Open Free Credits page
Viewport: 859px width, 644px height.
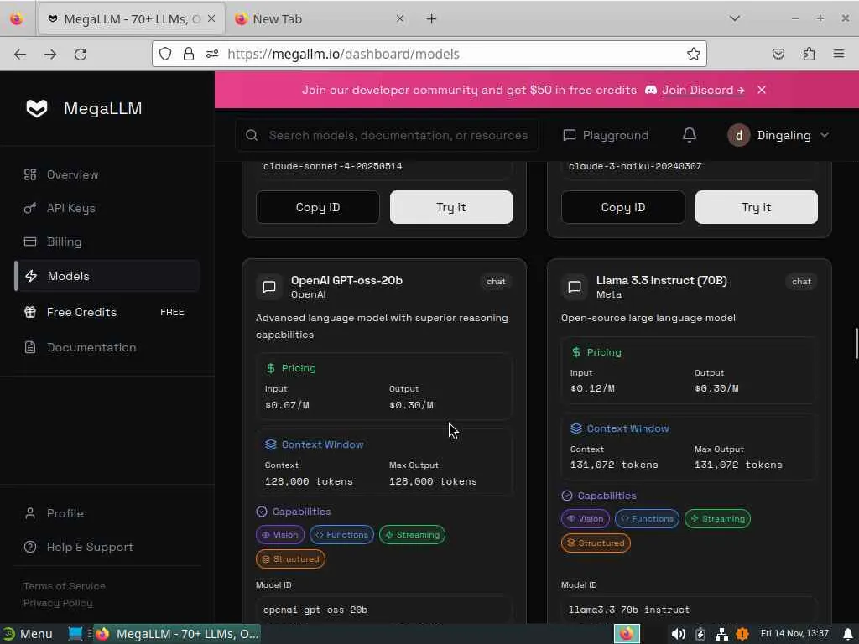tap(107, 312)
